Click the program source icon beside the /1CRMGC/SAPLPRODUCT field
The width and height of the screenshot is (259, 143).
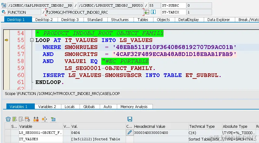coord(4,5)
